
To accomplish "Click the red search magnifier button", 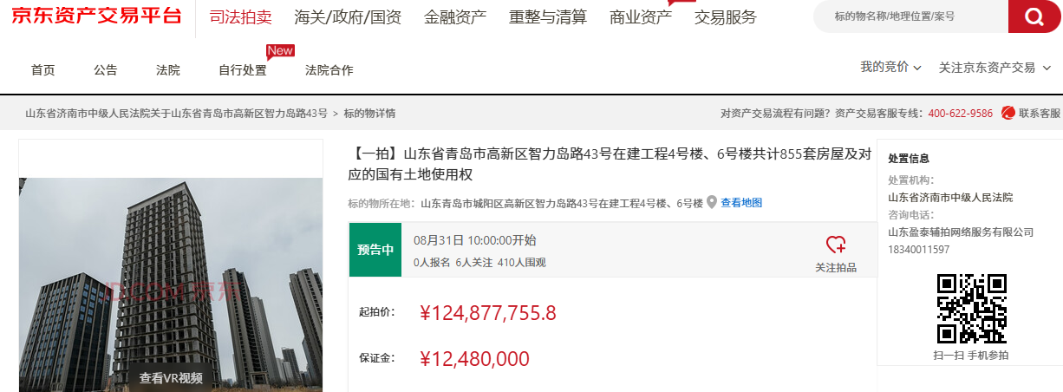I will [x=1034, y=16].
